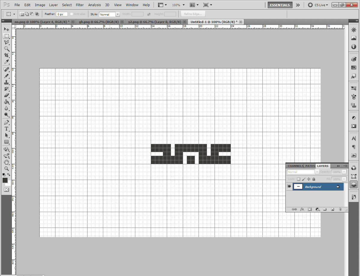This screenshot has height=276, width=360.
Task: Select the Zoom tool
Action: pos(6,169)
